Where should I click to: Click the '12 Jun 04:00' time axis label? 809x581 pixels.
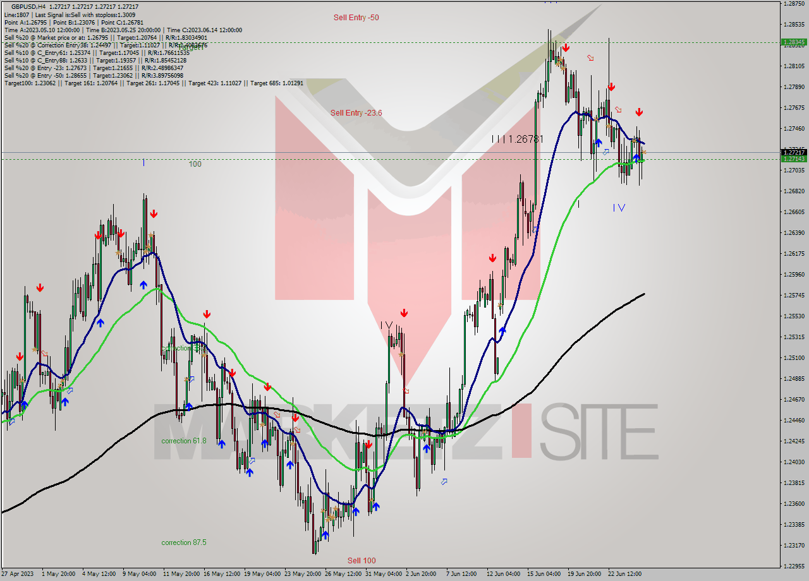pos(505,574)
